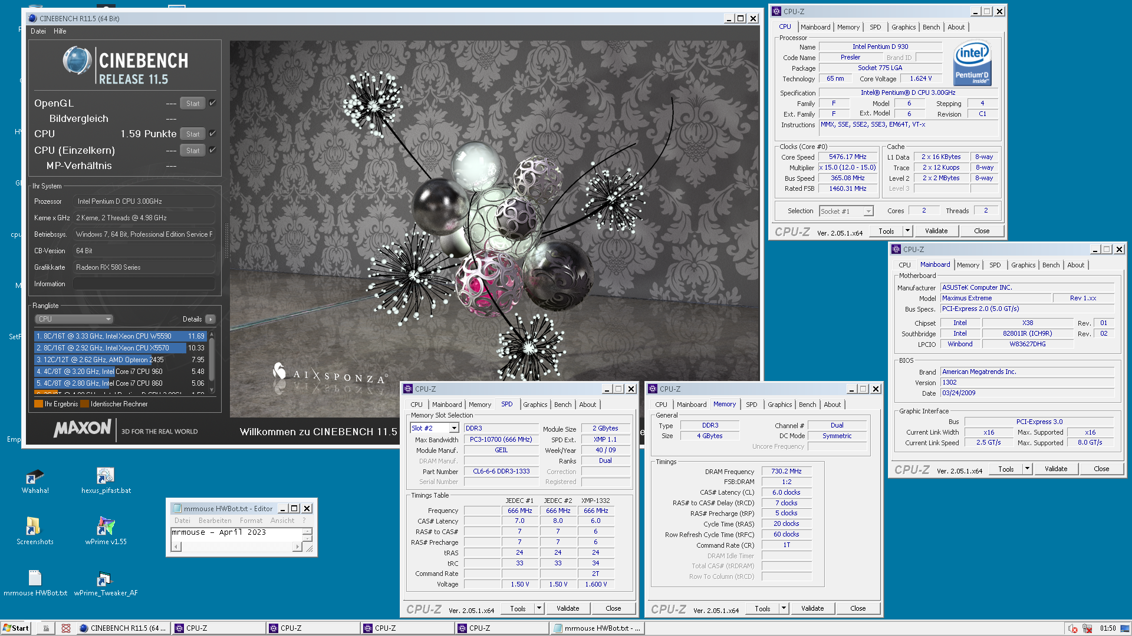Expand Tools dropdown arrow in CPU tab window
The height and width of the screenshot is (636, 1132).
coord(907,231)
